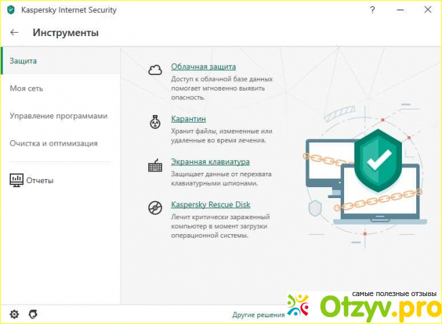Image resolution: width=442 pixels, height=324 pixels.
Task: Click the Карантин flask icon
Action: [155, 122]
